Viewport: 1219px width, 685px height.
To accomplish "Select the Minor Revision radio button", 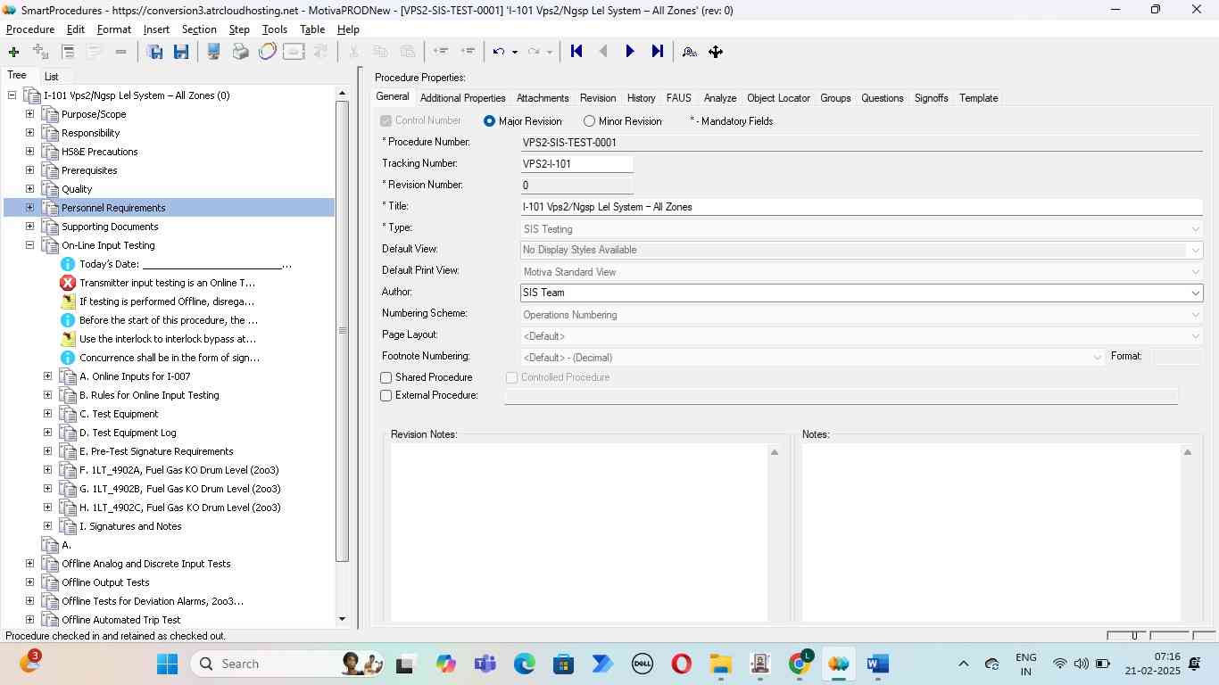I will [x=589, y=121].
